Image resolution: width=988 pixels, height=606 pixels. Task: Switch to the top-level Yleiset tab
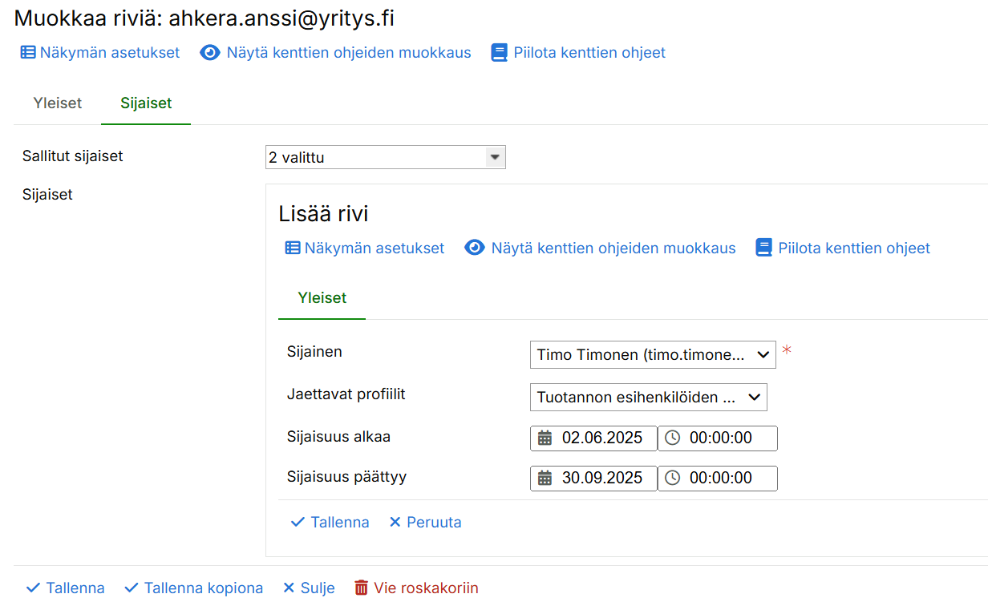[x=58, y=103]
